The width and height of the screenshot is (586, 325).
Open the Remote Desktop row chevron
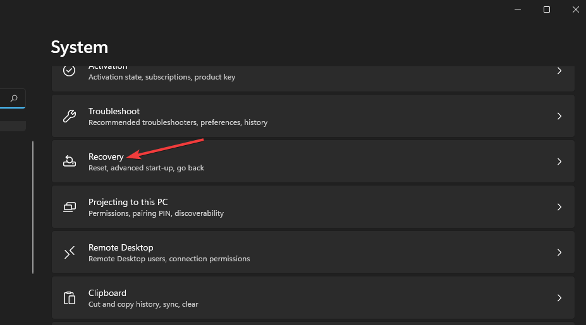[x=559, y=252]
